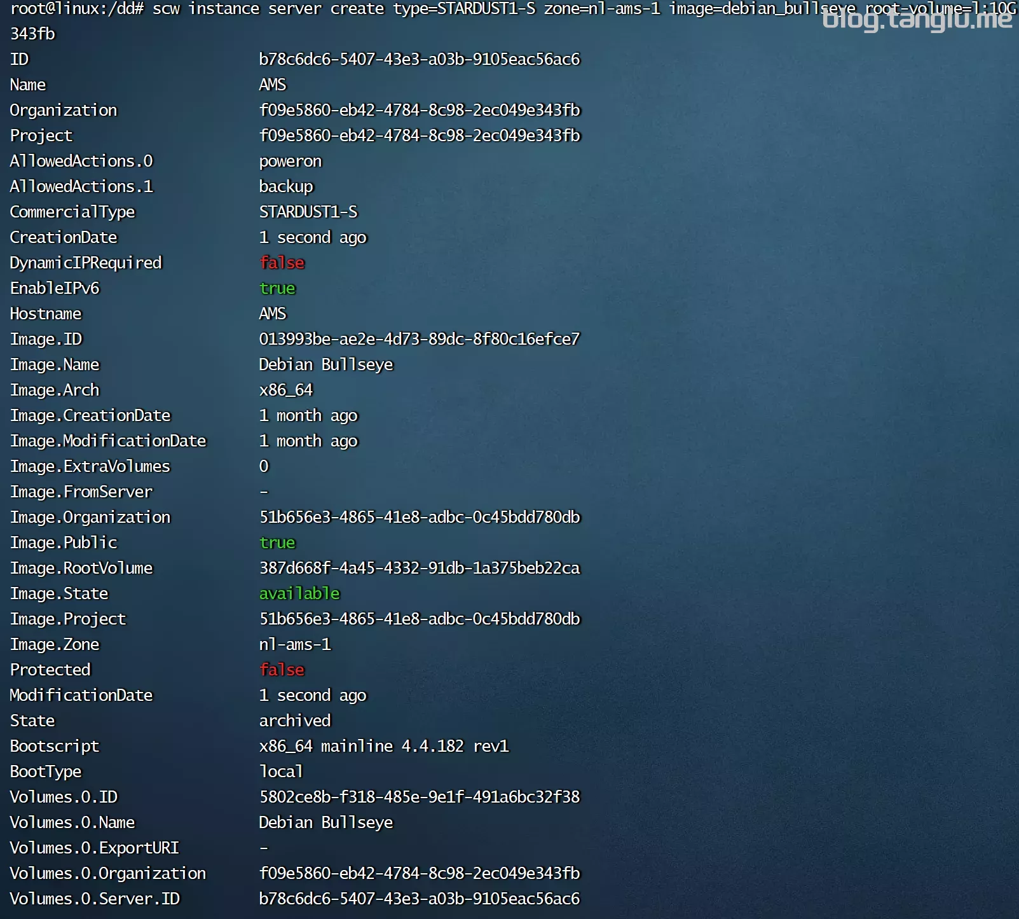This screenshot has width=1019, height=919.
Task: Click the Image.RootVolume value starting with 387d668f
Action: tap(419, 568)
